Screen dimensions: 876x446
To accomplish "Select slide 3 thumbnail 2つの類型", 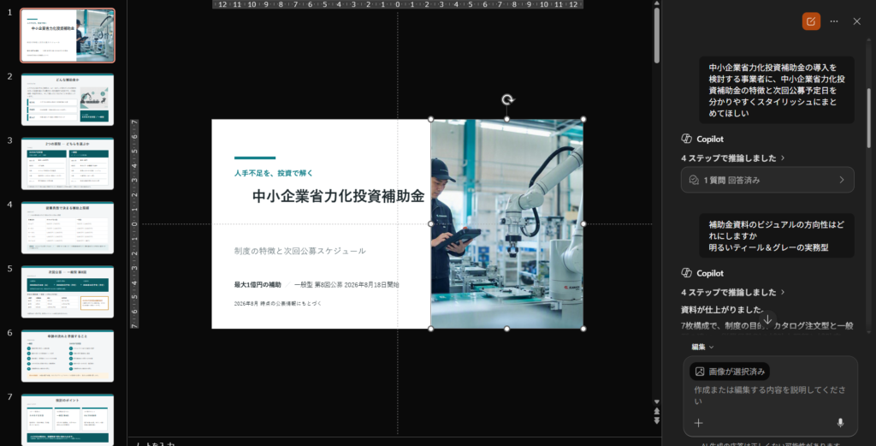I will (x=68, y=164).
